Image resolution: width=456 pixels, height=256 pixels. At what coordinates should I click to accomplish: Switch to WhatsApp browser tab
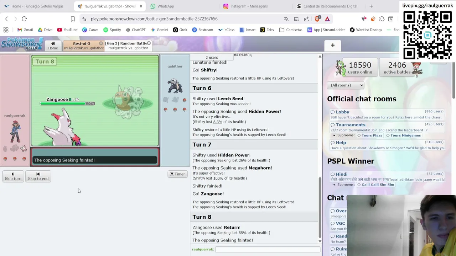coord(166,6)
